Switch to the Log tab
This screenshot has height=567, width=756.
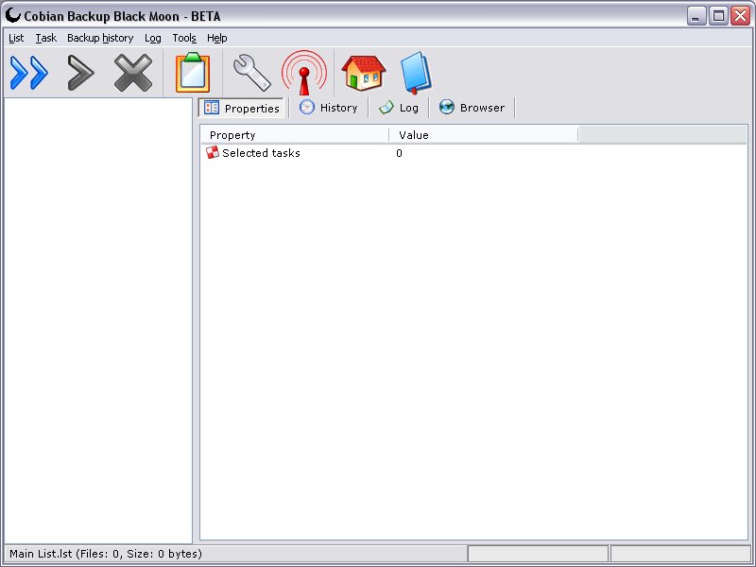click(399, 108)
